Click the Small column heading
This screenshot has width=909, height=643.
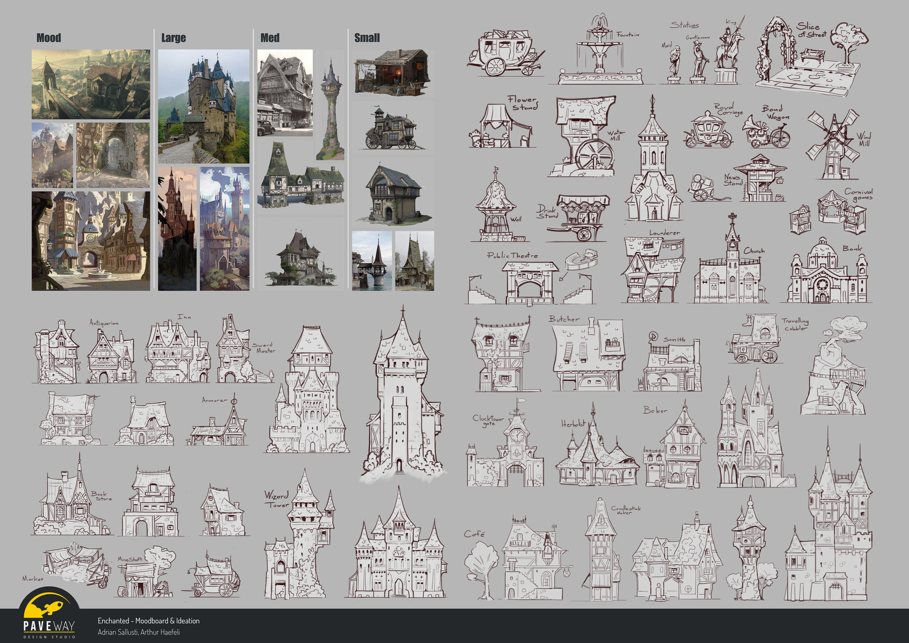click(367, 38)
